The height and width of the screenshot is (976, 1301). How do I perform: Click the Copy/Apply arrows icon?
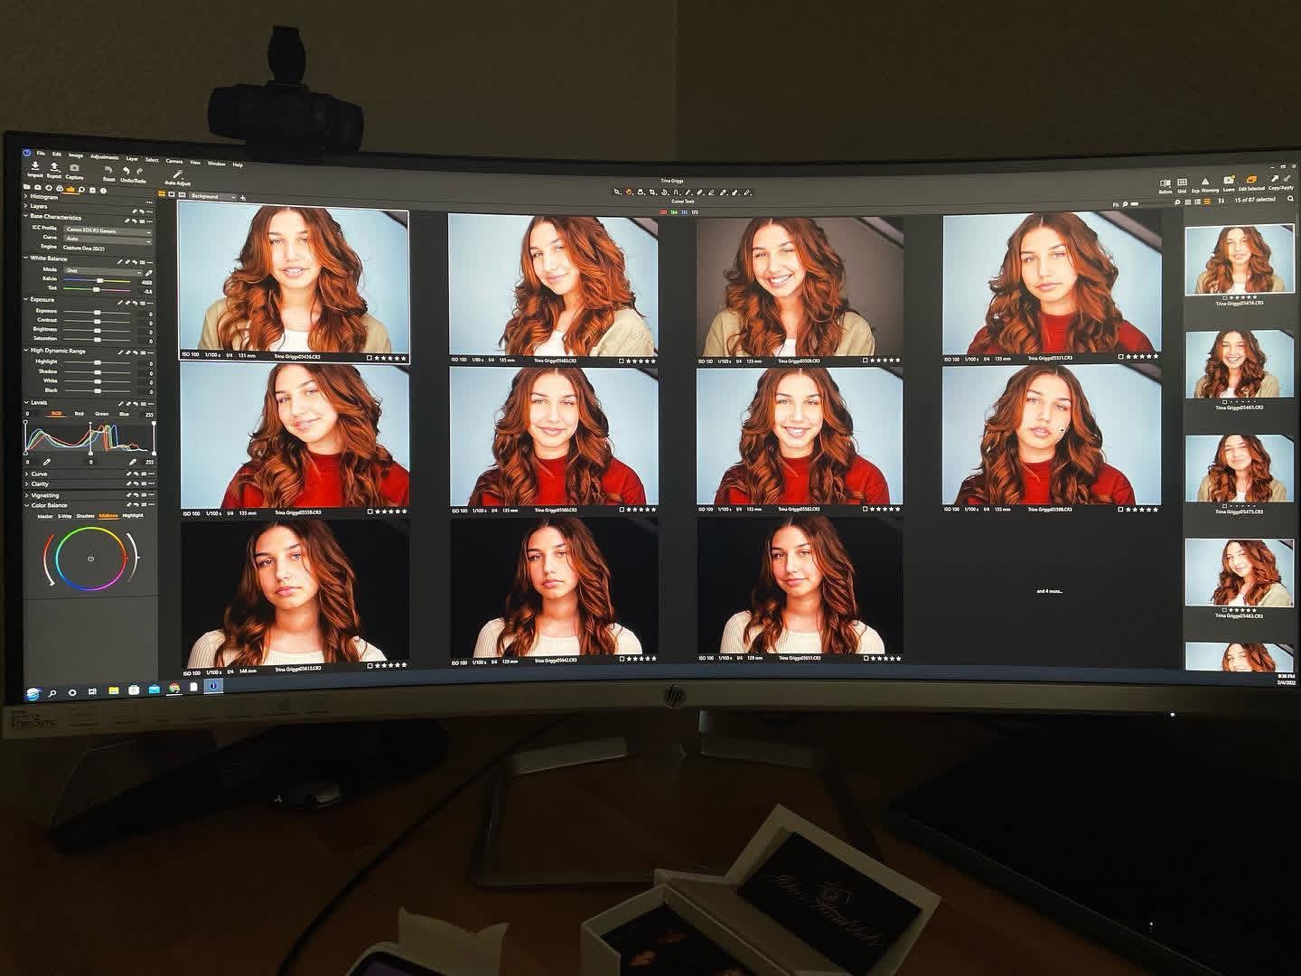coord(1280,179)
